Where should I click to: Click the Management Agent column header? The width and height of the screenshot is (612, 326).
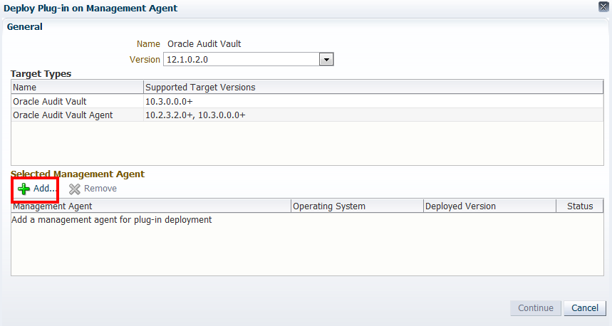click(151, 206)
